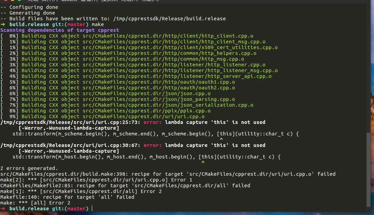Click the http_helpers.cpp.o build line
Viewport: 374px width, 215px height.
[x=128, y=53]
